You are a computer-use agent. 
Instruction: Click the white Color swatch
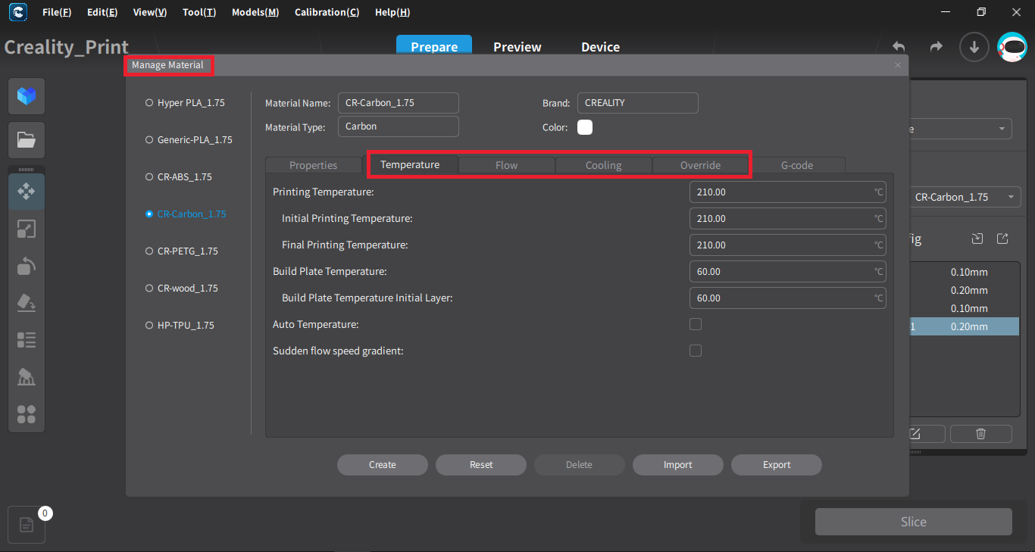585,127
